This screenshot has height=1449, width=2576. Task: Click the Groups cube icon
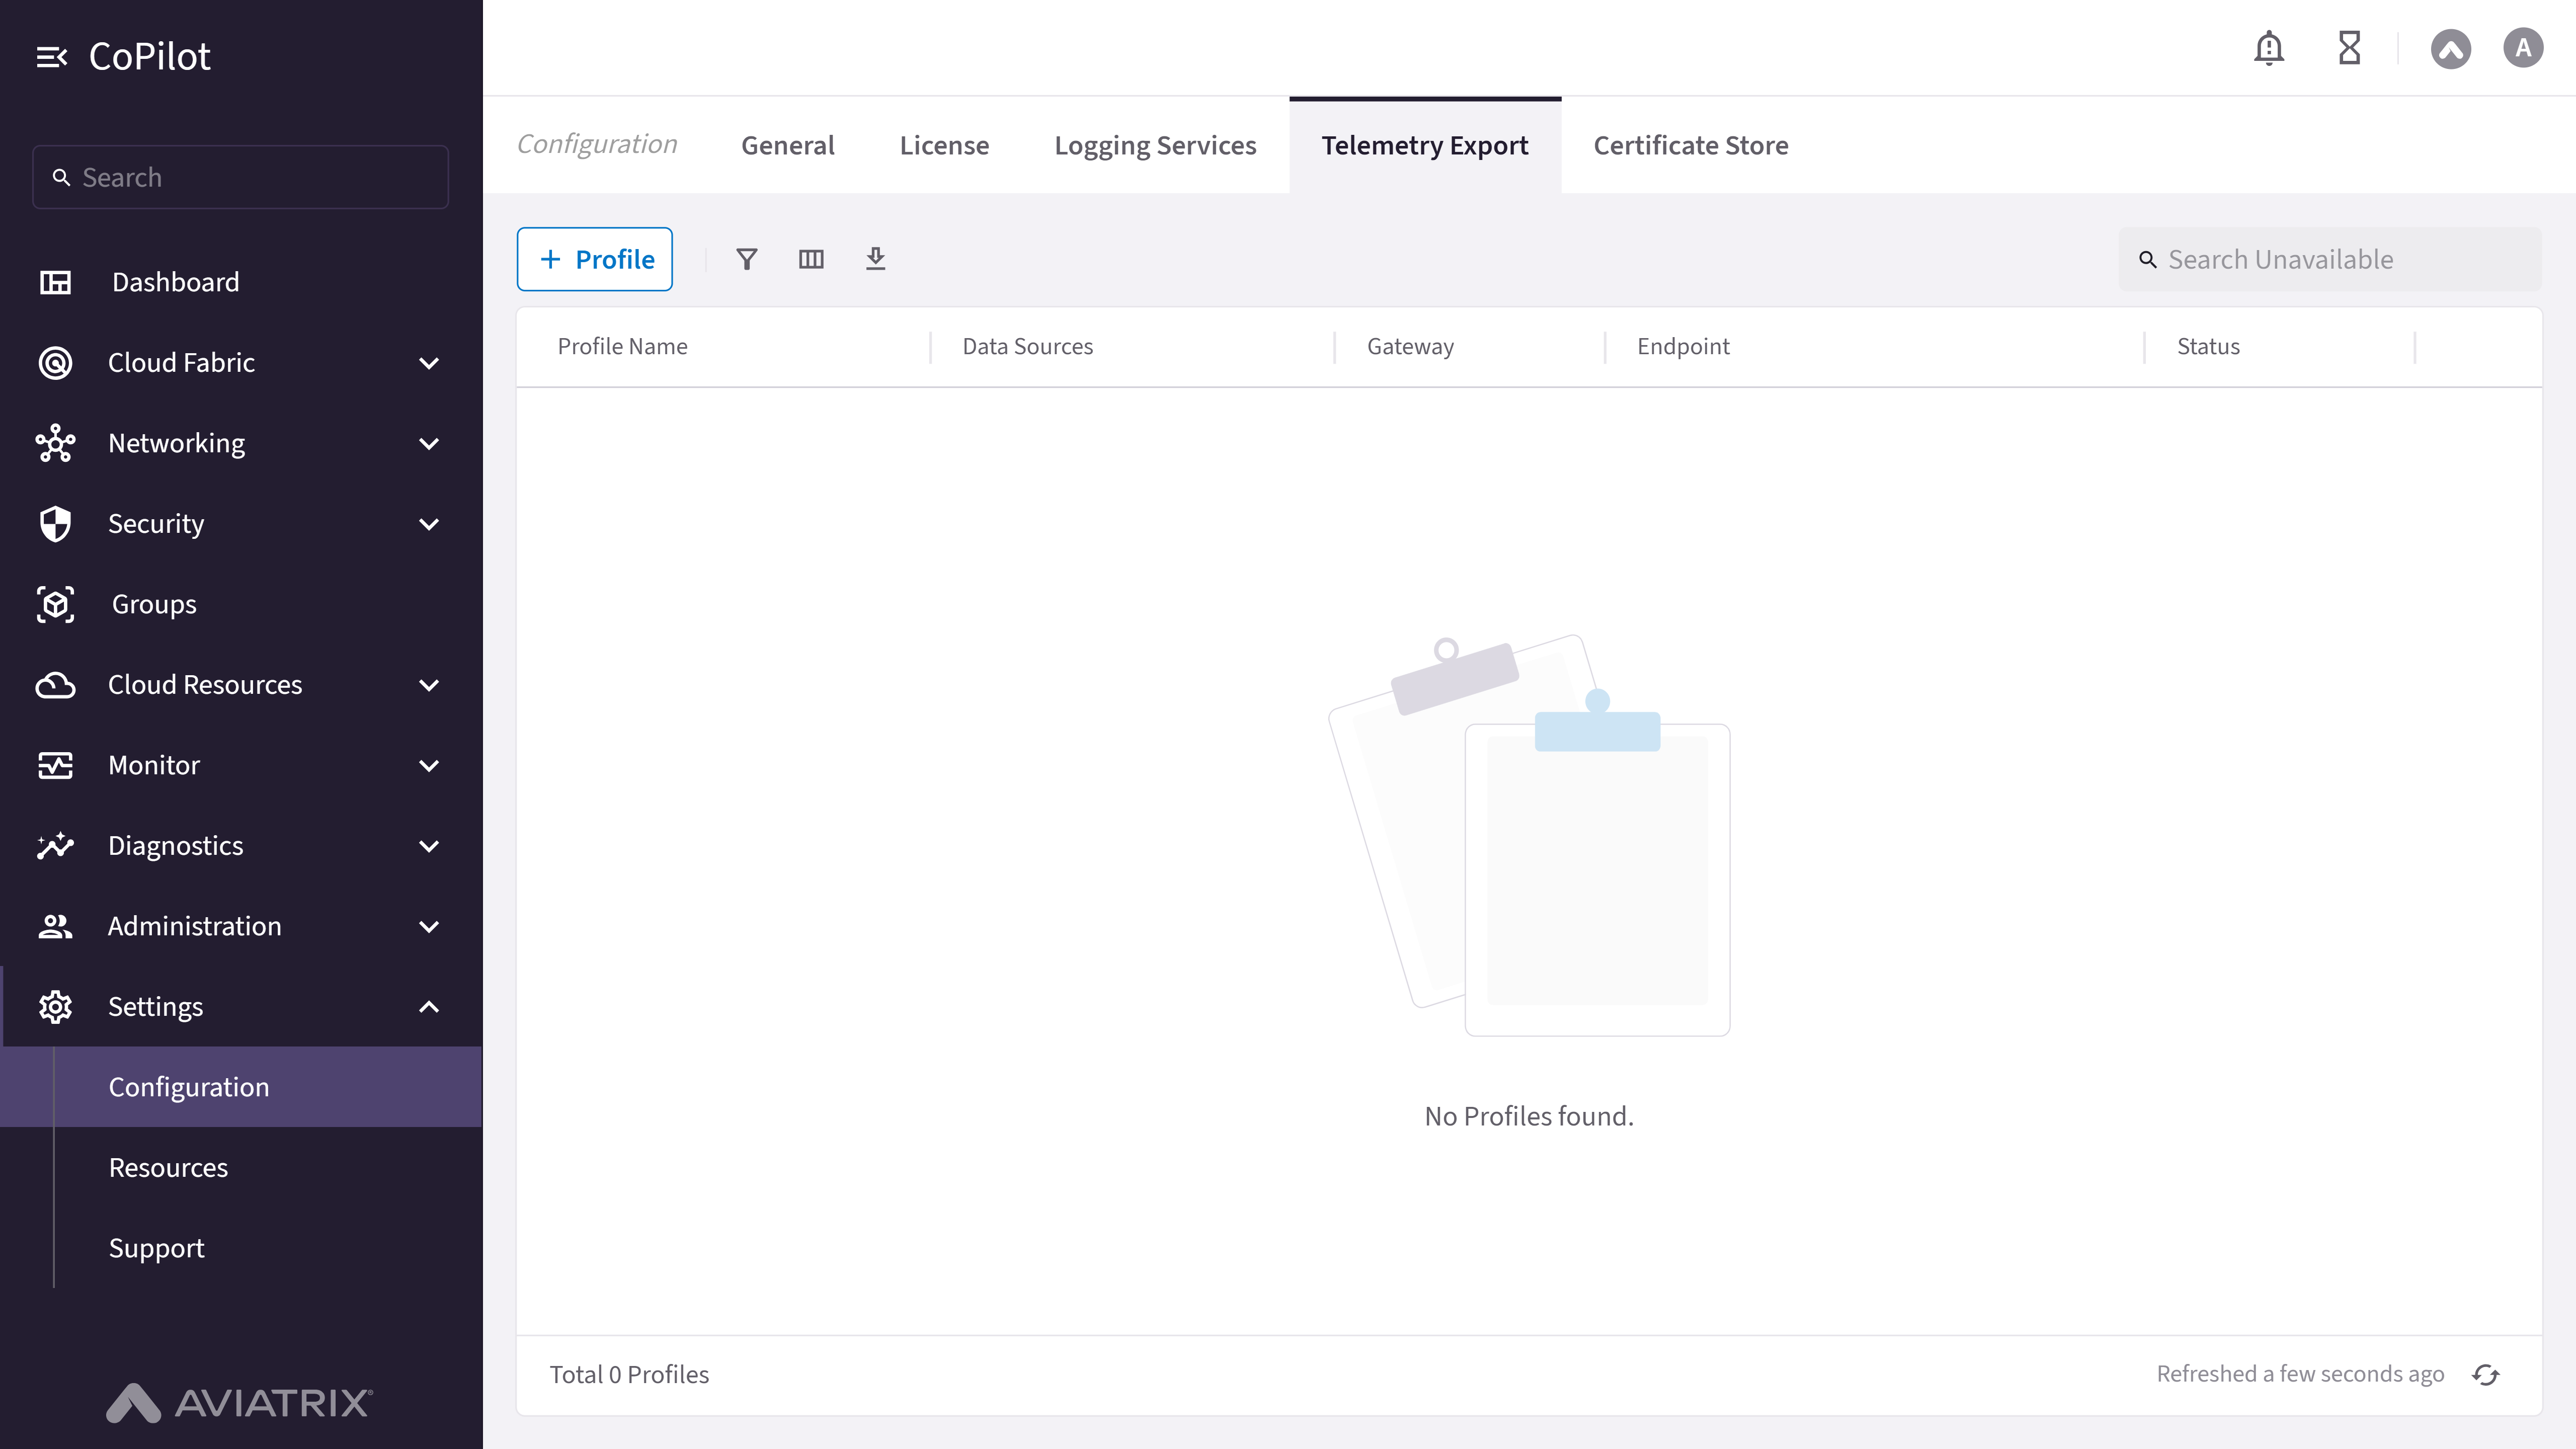[55, 604]
